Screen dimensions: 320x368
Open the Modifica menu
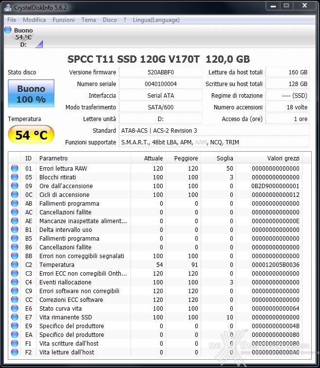34,20
